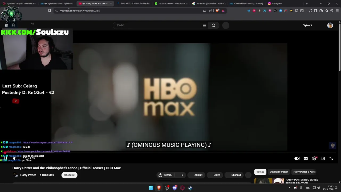
Task: Switch to the Soul #7533 LoL Profile tab
Action: [133, 3]
